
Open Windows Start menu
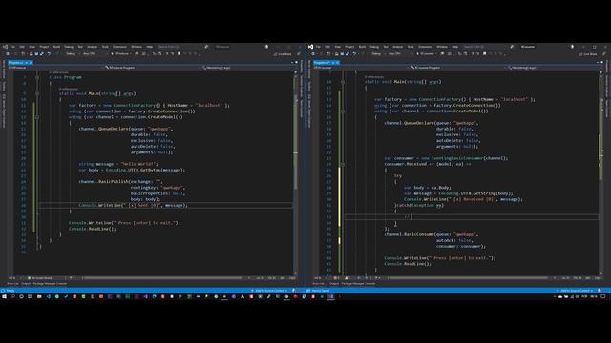(x=4, y=296)
